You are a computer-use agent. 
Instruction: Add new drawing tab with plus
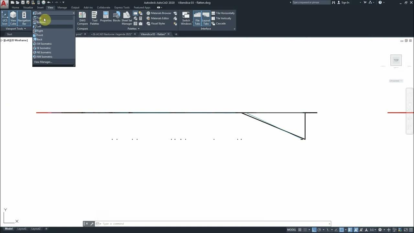click(x=176, y=34)
